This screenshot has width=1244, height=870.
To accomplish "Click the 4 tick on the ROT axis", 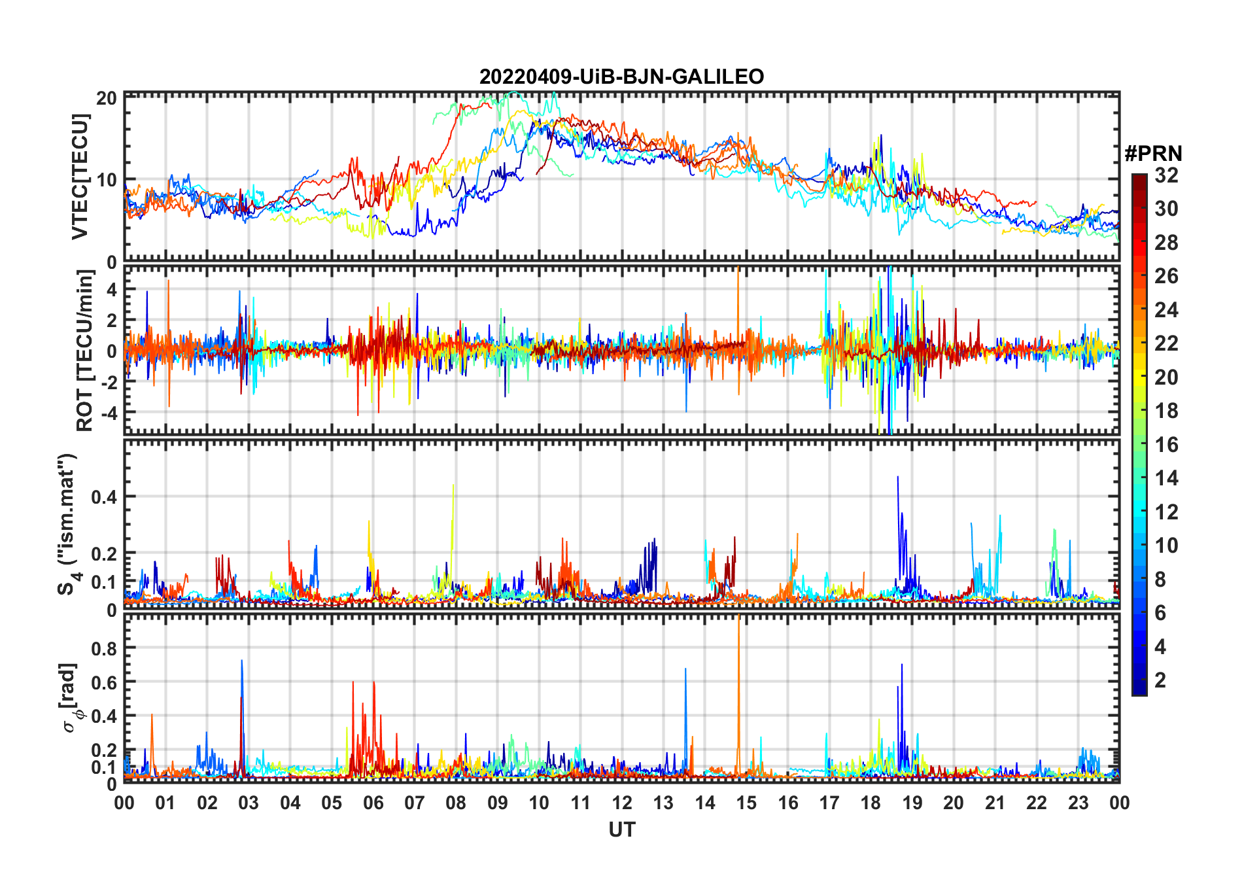I will pyautogui.click(x=112, y=289).
